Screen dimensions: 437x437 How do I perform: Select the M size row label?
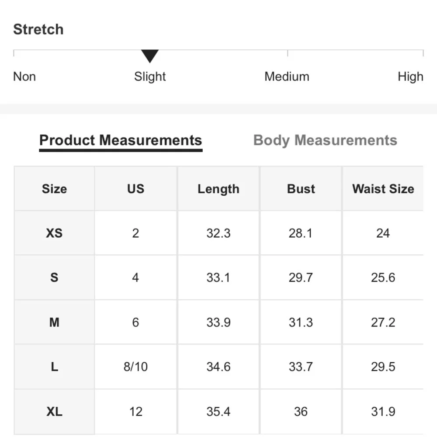pyautogui.click(x=54, y=322)
